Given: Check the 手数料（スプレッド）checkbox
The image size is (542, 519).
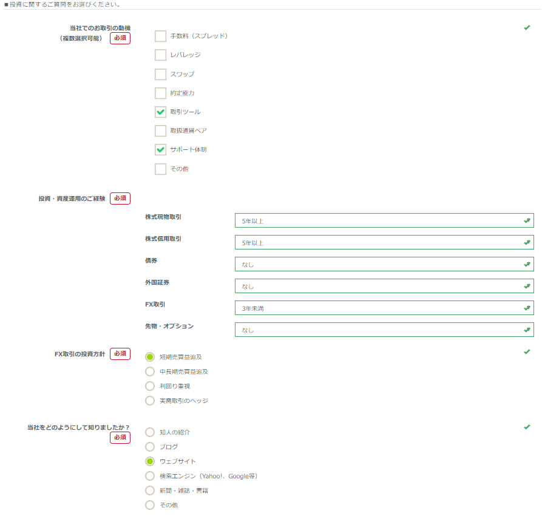Looking at the screenshot, I should tap(160, 36).
